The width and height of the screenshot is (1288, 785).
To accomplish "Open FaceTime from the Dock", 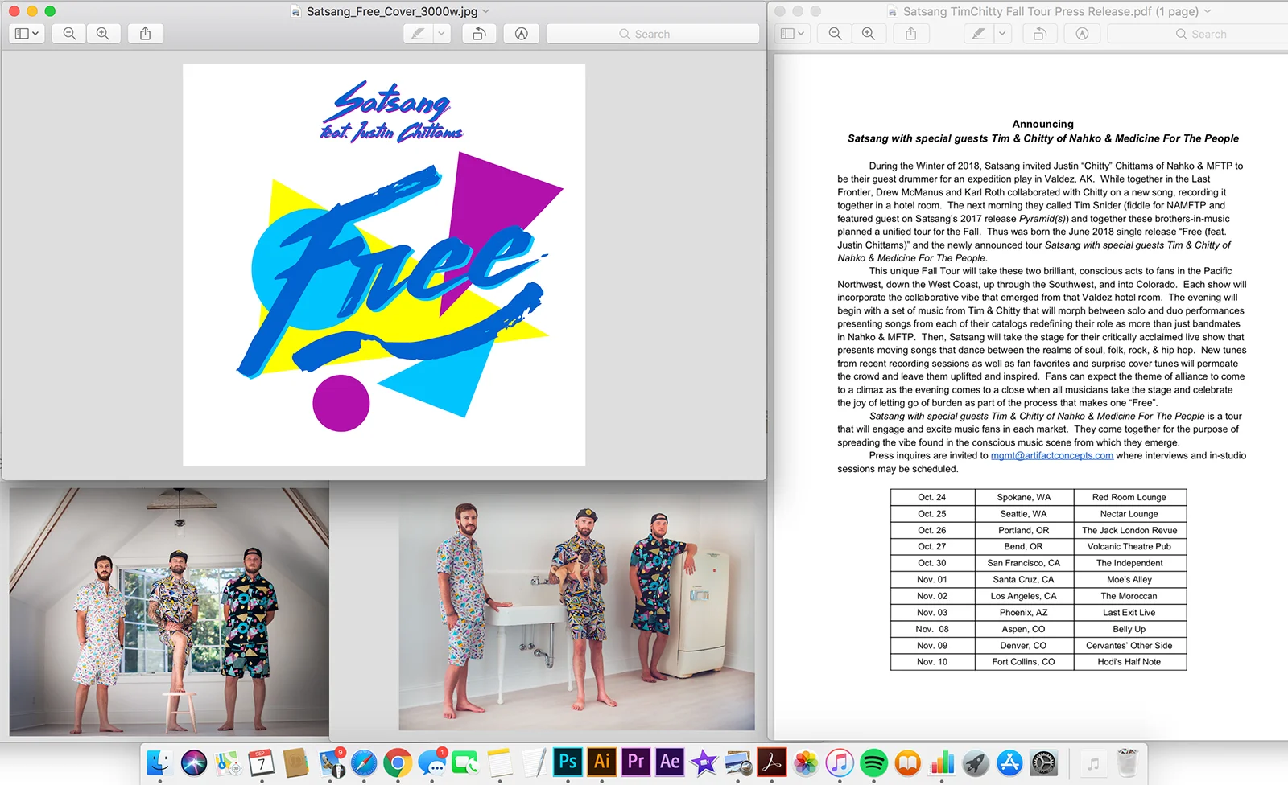I will pyautogui.click(x=465, y=762).
